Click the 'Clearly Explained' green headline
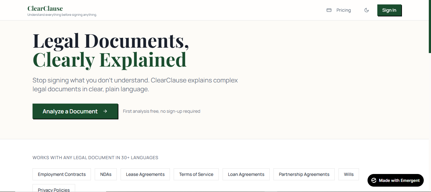This screenshot has height=192, width=431. click(x=110, y=60)
